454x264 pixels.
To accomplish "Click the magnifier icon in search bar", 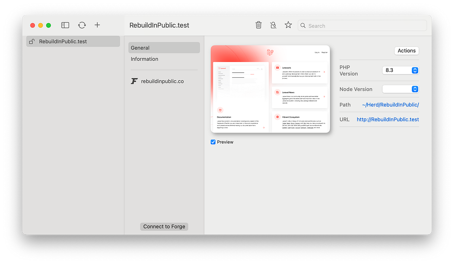I will [303, 25].
